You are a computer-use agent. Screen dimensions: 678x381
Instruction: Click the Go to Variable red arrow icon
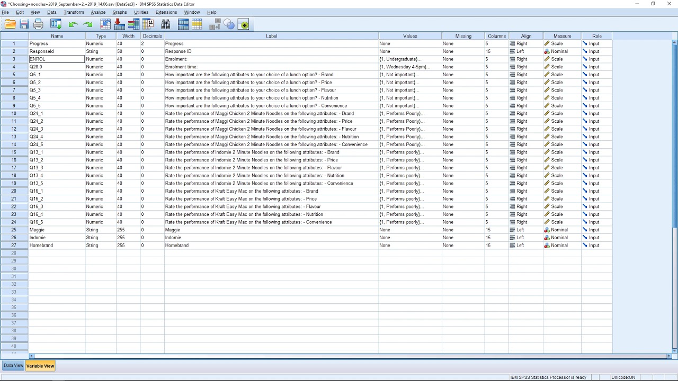click(x=119, y=24)
